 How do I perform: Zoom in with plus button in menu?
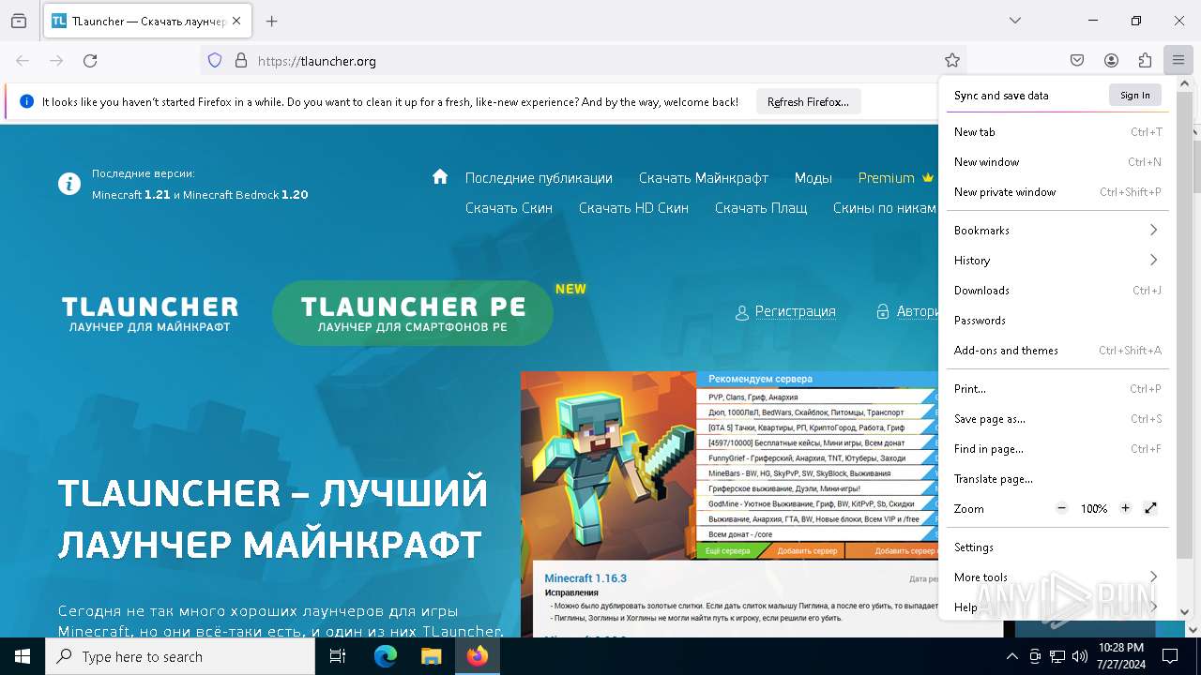click(1125, 508)
